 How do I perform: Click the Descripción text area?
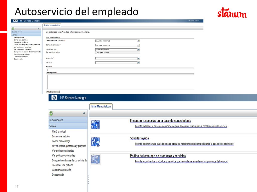[120, 82]
